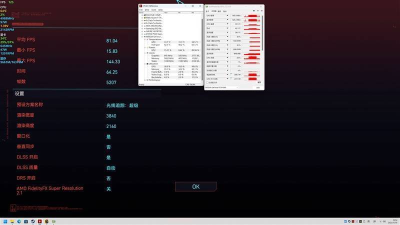Expand the Performance group in HWMonitor
400x225 pixels.
[145, 80]
